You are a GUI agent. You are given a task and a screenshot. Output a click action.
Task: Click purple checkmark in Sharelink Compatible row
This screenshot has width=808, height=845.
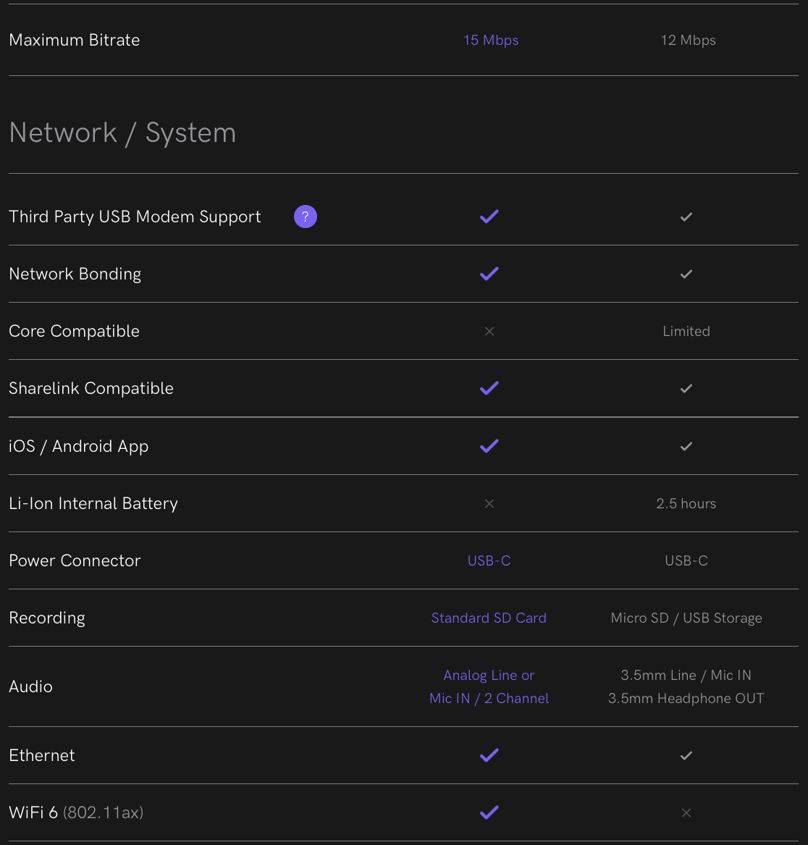click(489, 389)
